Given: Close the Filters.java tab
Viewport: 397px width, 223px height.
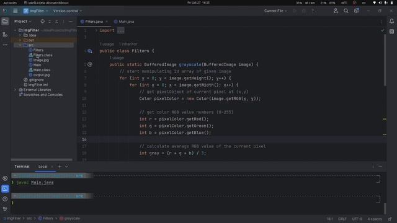Looking at the screenshot, I should point(107,22).
